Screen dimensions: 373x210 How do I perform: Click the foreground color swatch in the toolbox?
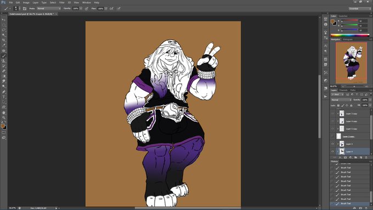[x=3, y=126]
